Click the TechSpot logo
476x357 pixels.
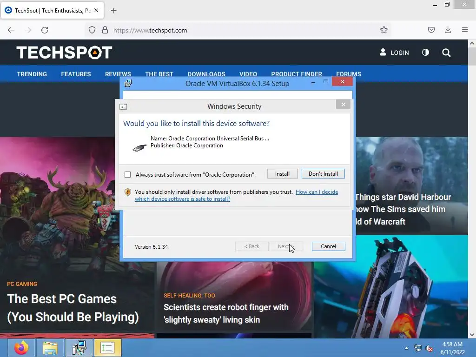click(x=64, y=52)
